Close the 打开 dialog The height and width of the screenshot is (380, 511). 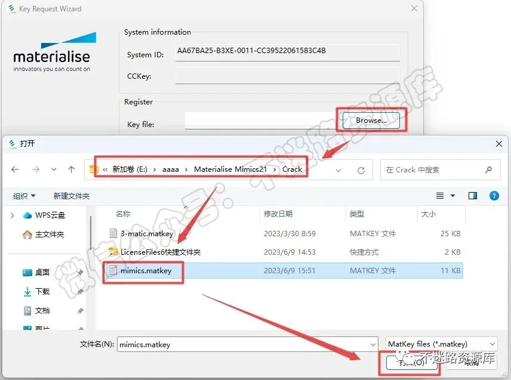498,144
